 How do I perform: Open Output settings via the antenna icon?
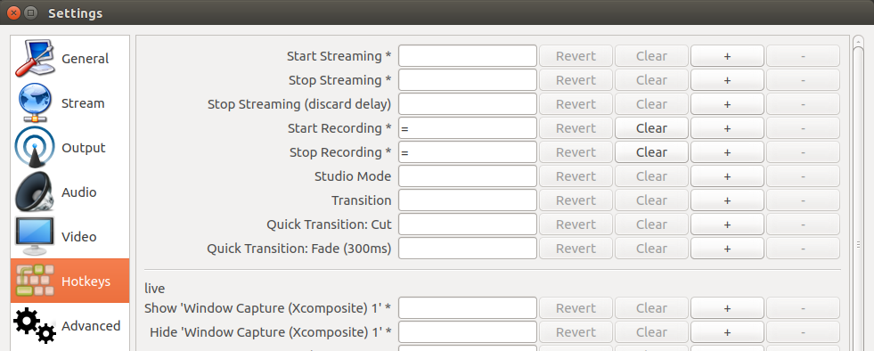35,147
